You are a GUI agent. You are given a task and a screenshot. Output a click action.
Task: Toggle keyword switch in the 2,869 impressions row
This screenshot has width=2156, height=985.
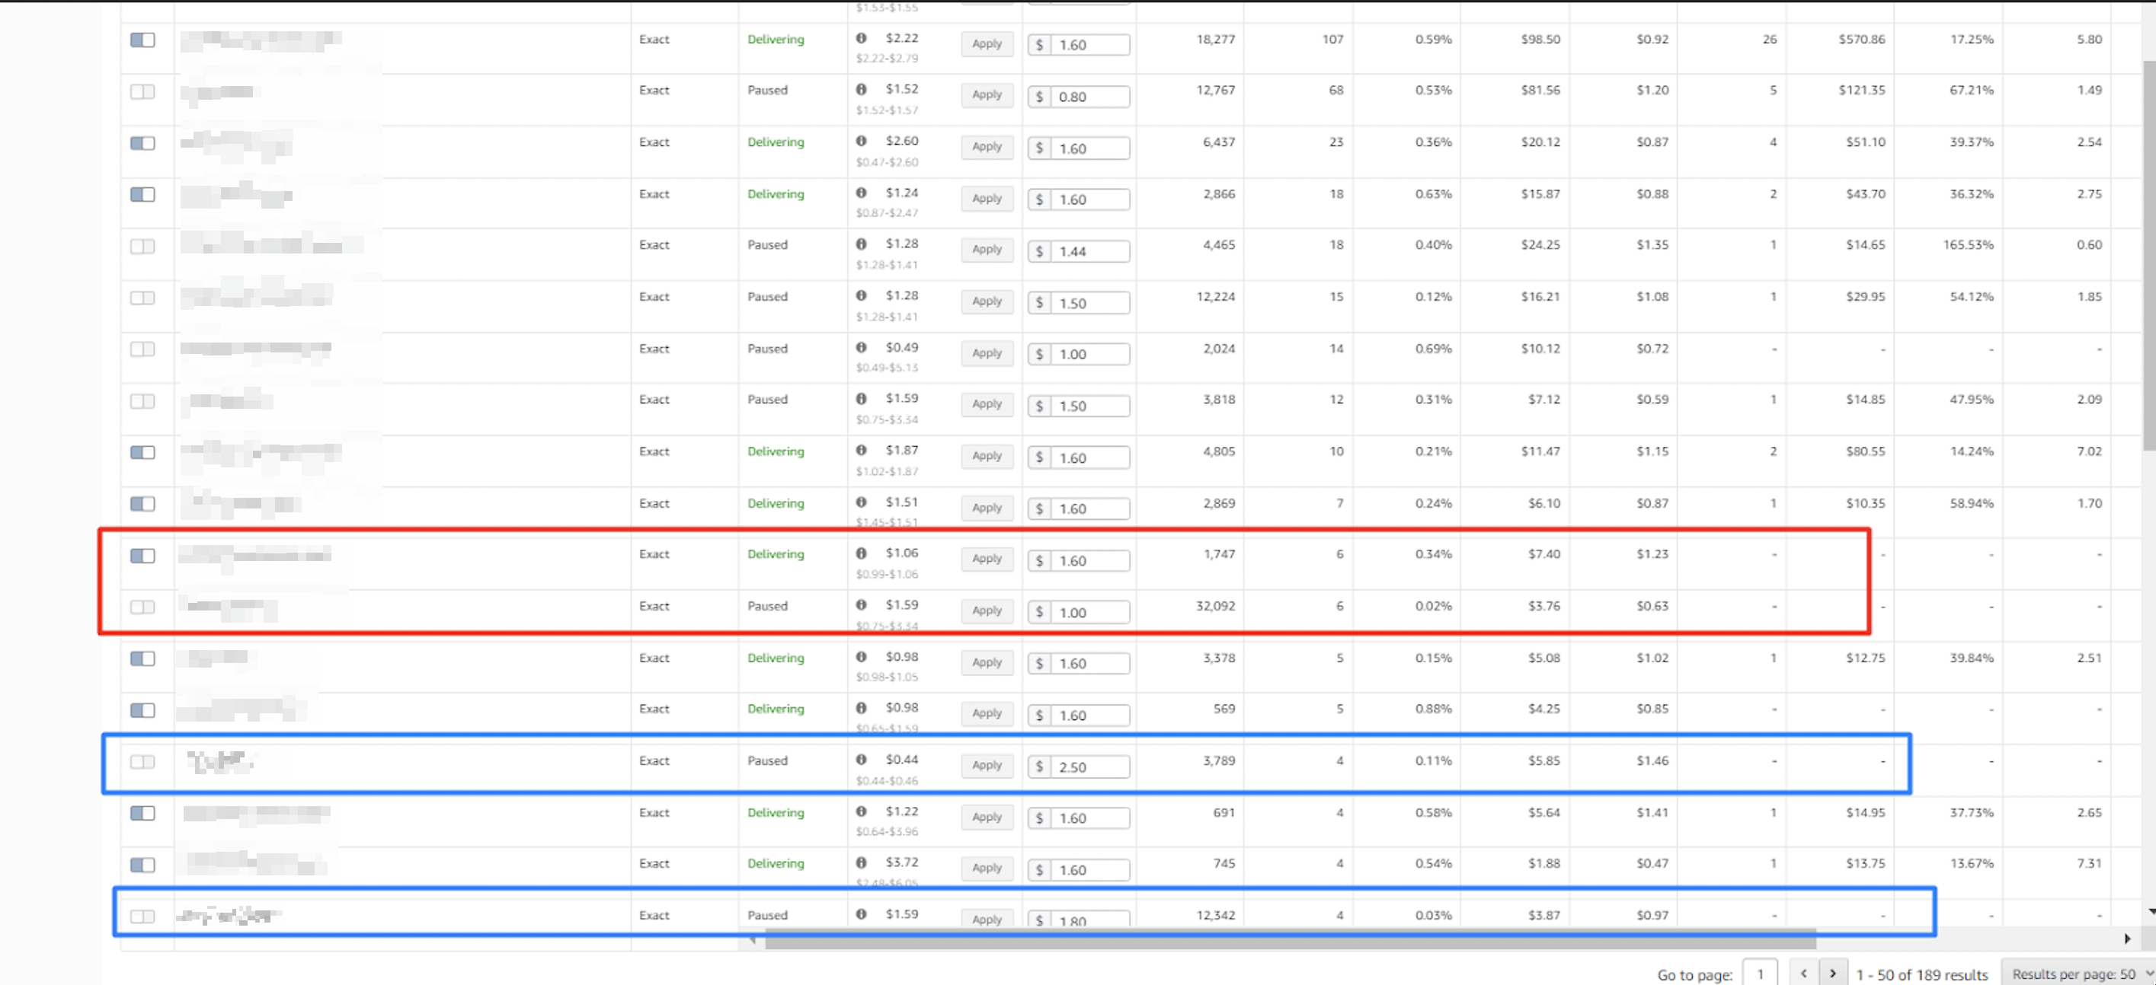pos(143,503)
